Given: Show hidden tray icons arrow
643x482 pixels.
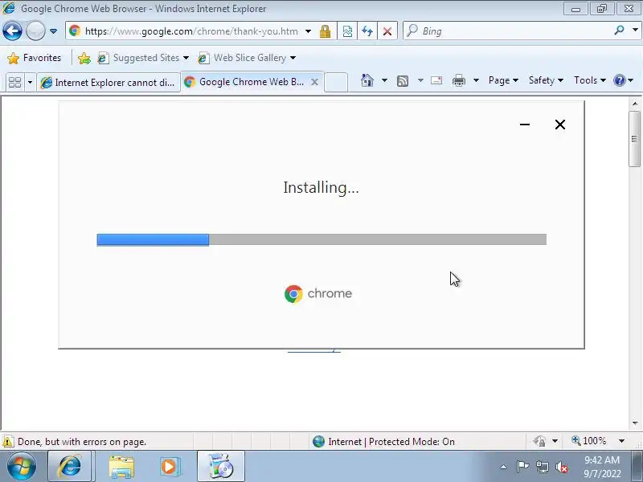Looking at the screenshot, I should pyautogui.click(x=504, y=467).
